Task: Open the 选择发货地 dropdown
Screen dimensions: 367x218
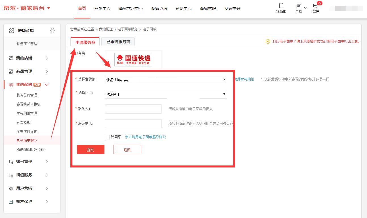Action: tap(166, 79)
